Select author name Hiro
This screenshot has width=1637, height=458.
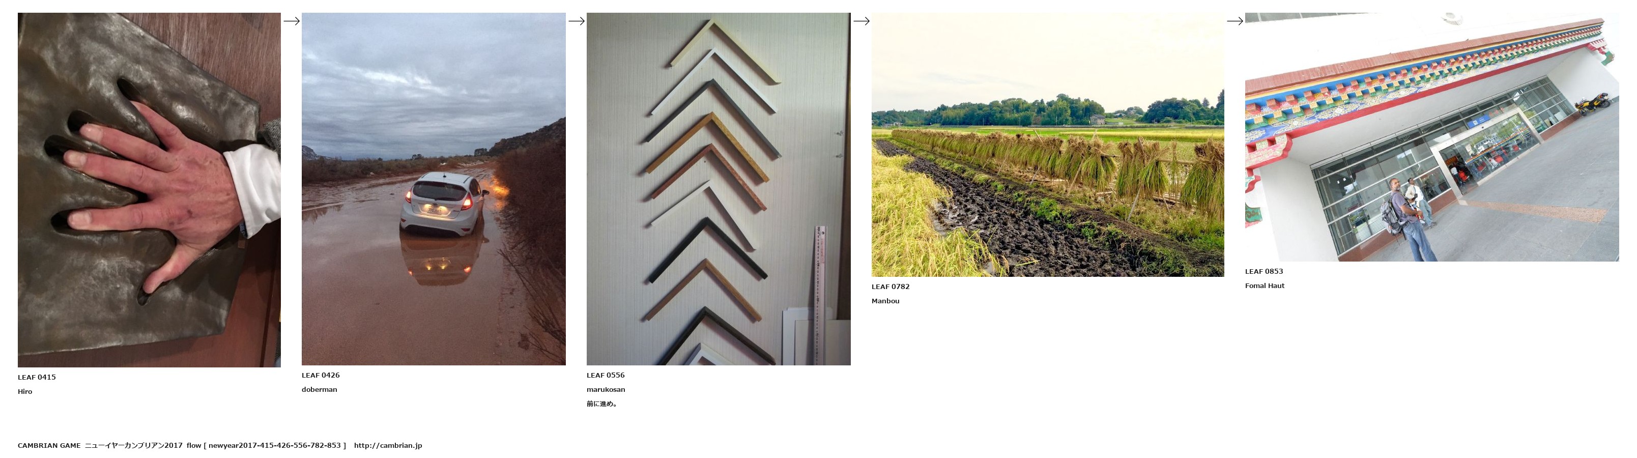[25, 391]
